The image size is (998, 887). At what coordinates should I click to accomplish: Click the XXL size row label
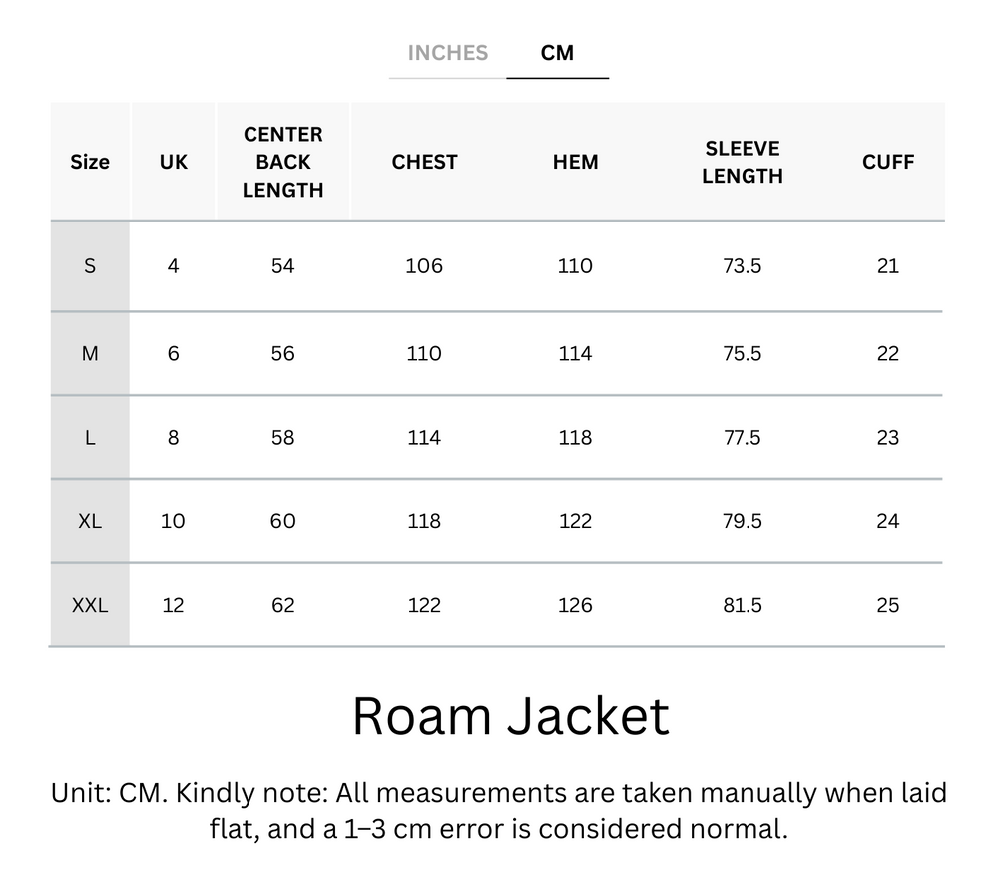coord(90,605)
